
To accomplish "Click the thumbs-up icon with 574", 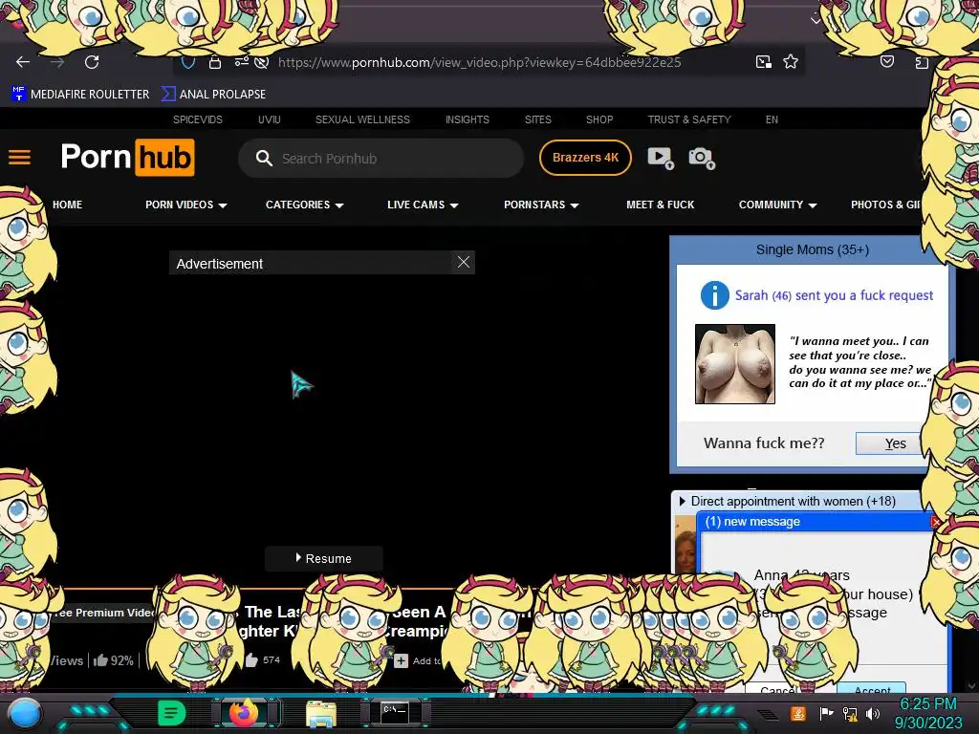I will (x=252, y=659).
